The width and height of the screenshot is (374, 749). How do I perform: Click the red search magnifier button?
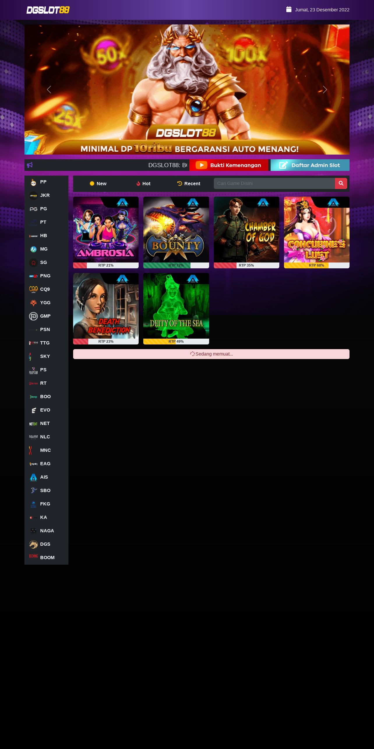click(x=341, y=183)
